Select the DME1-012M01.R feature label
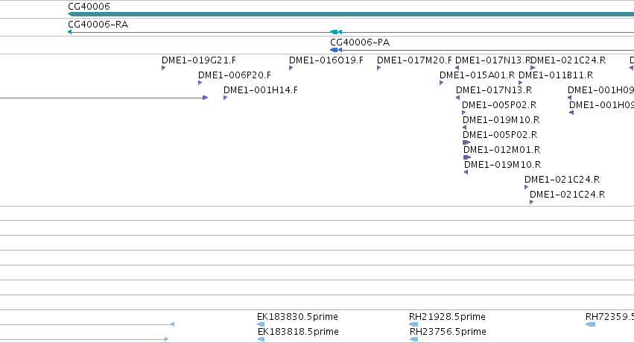 coord(502,150)
